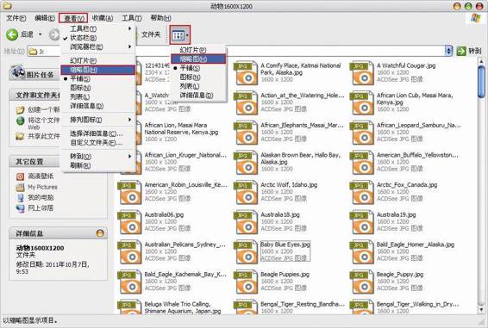Select 平铺 option in toolbar views dropdown
The width and height of the screenshot is (488, 328).
(x=190, y=68)
